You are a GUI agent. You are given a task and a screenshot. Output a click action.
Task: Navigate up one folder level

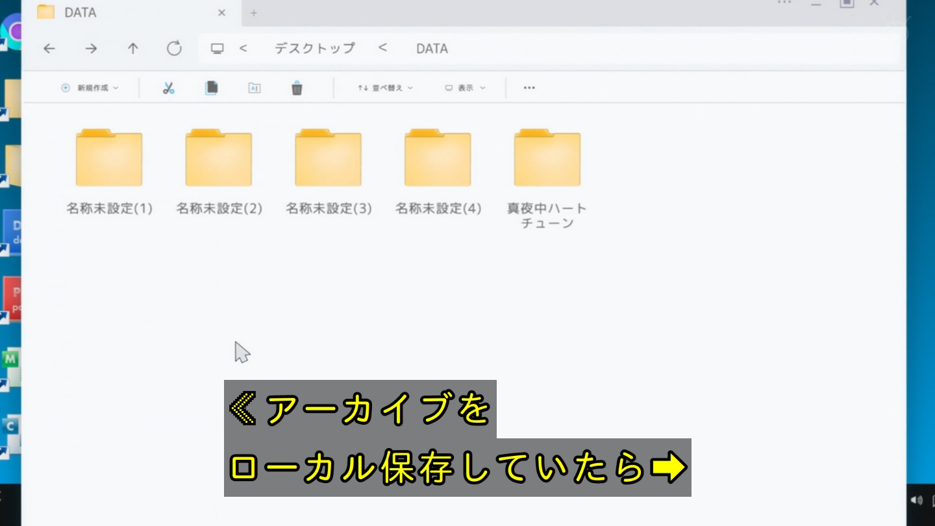pos(133,49)
